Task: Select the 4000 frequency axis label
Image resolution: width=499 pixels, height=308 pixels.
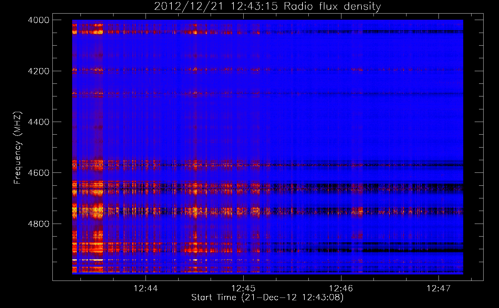Action: tap(38, 20)
